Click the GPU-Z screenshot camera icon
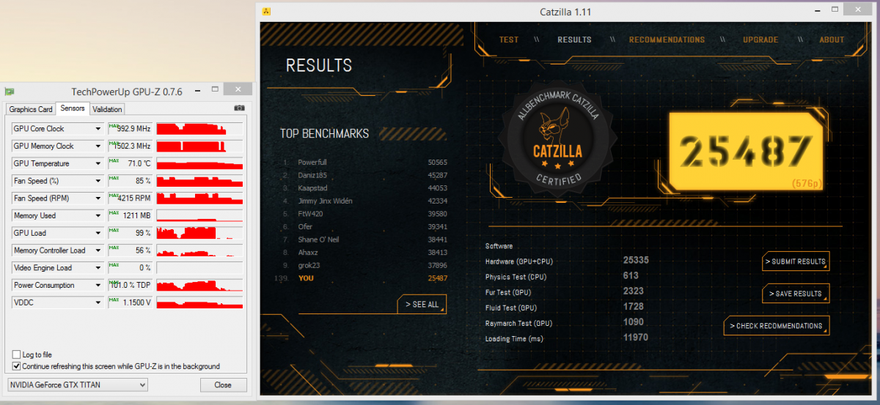The height and width of the screenshot is (405, 880). click(239, 108)
